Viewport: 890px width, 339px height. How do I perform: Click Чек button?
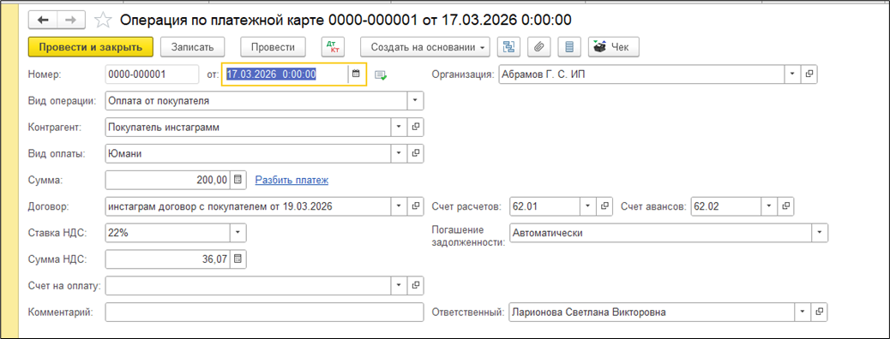tap(614, 47)
